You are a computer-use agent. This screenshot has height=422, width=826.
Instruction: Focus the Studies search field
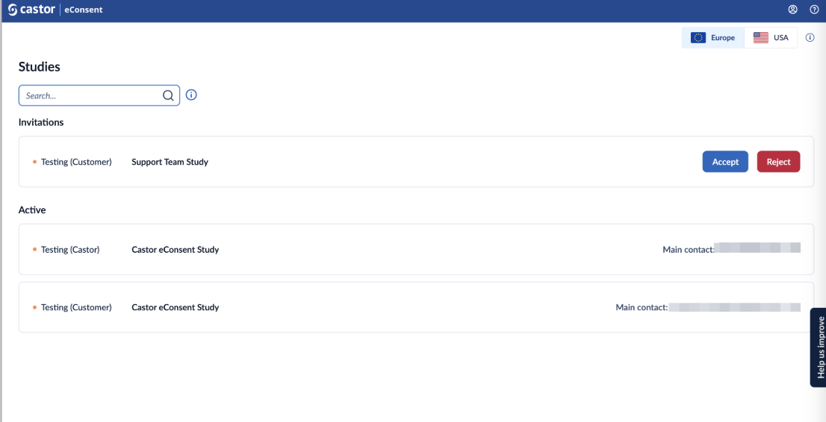click(x=99, y=95)
